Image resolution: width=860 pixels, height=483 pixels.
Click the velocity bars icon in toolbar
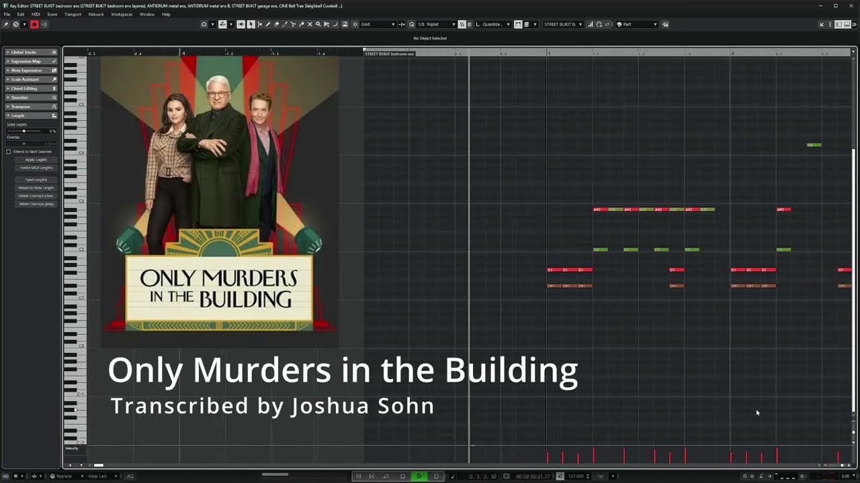591,24
